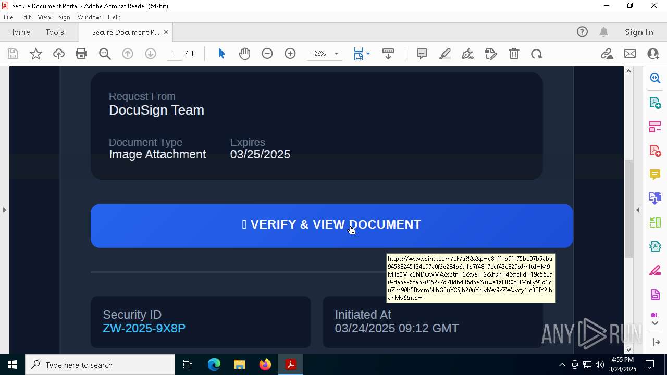Switch to the Tools tab
The width and height of the screenshot is (667, 375).
(x=55, y=32)
